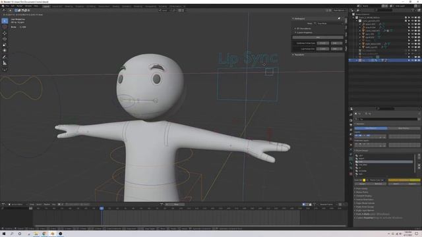Switch to the Layout workspace tab
The width and height of the screenshot is (422, 237).
point(46,6)
